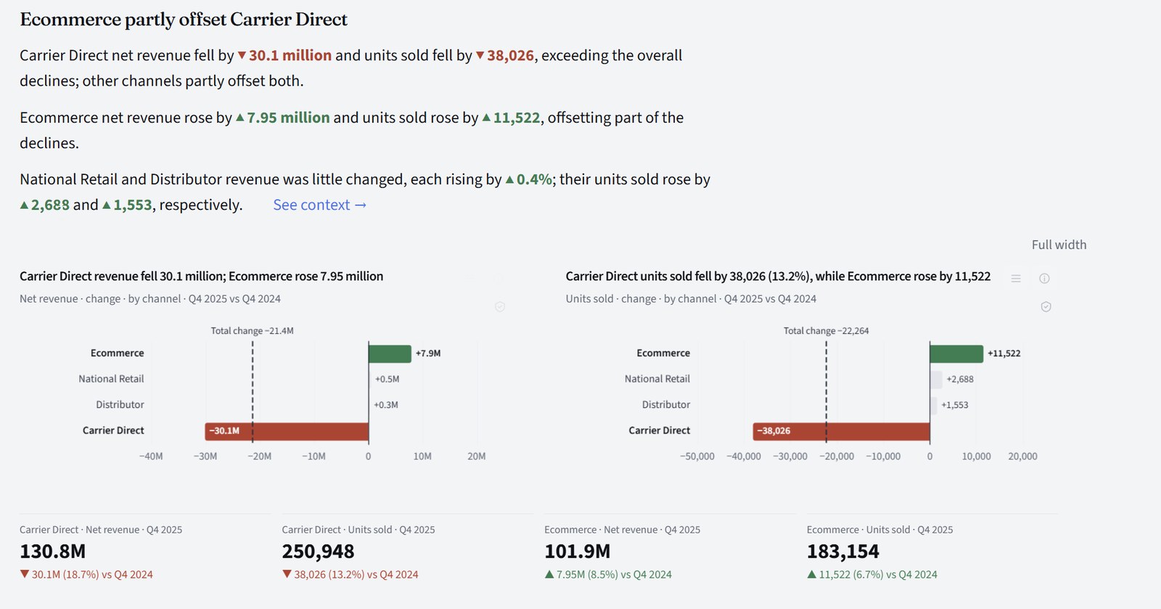
Task: Click the '38,026 (13.2%) vs Q4 2024' change line
Action: [x=350, y=575]
